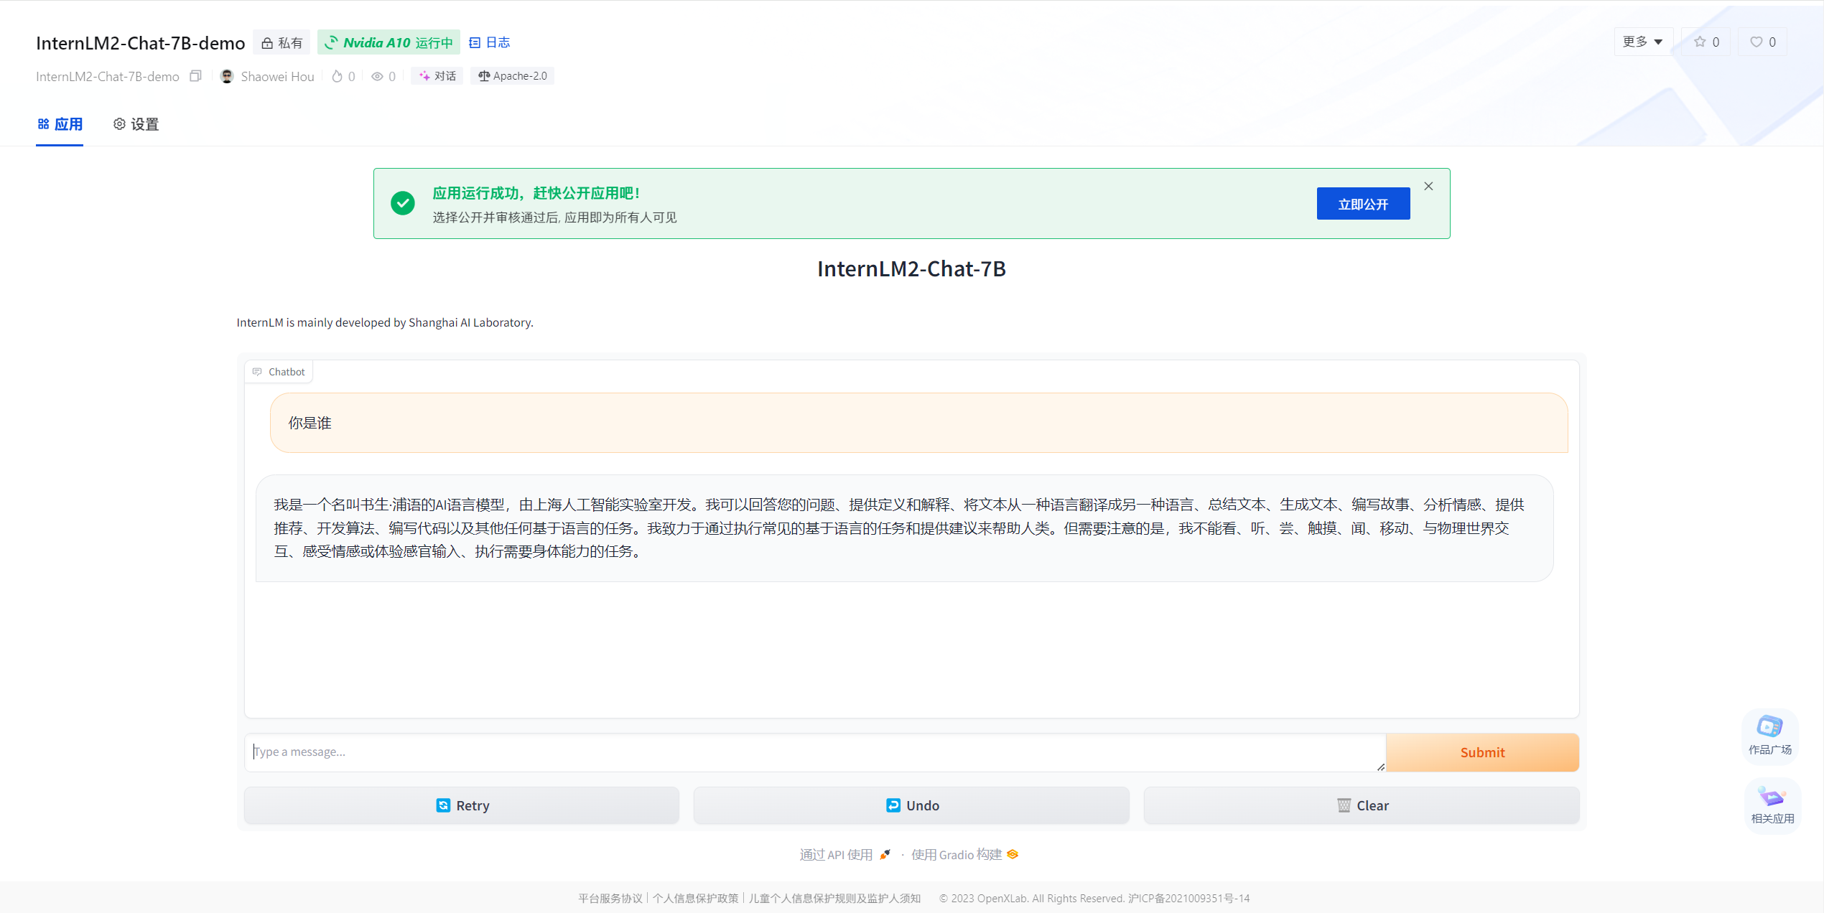The image size is (1824, 913).
Task: Select the 应用 tab
Action: pyautogui.click(x=60, y=124)
